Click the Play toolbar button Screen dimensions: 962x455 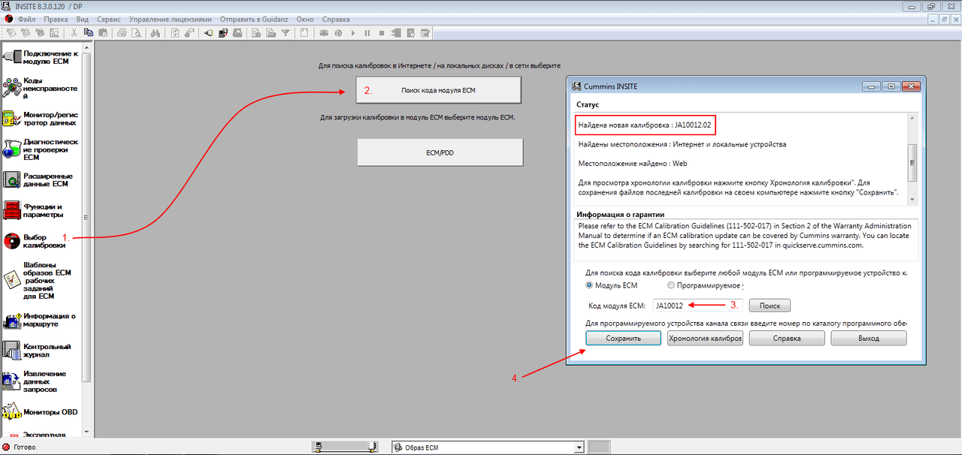352,33
